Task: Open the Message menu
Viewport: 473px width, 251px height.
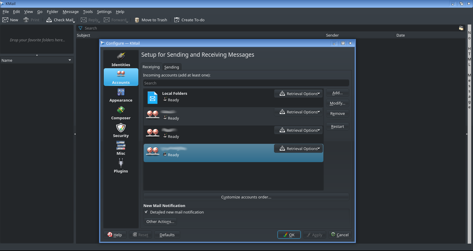Action: pos(71,12)
